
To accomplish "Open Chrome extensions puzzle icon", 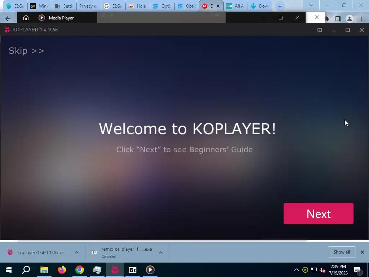I will pyautogui.click(x=327, y=19).
